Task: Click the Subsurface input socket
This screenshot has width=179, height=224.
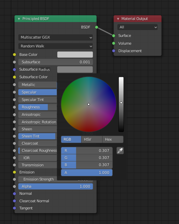Action: (x=15, y=62)
